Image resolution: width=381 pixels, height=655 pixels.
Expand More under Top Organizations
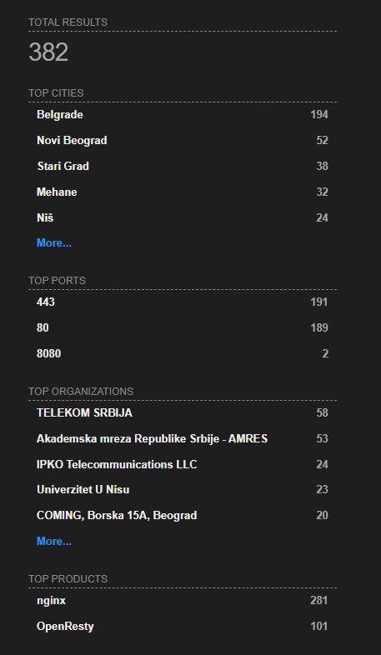coord(54,541)
